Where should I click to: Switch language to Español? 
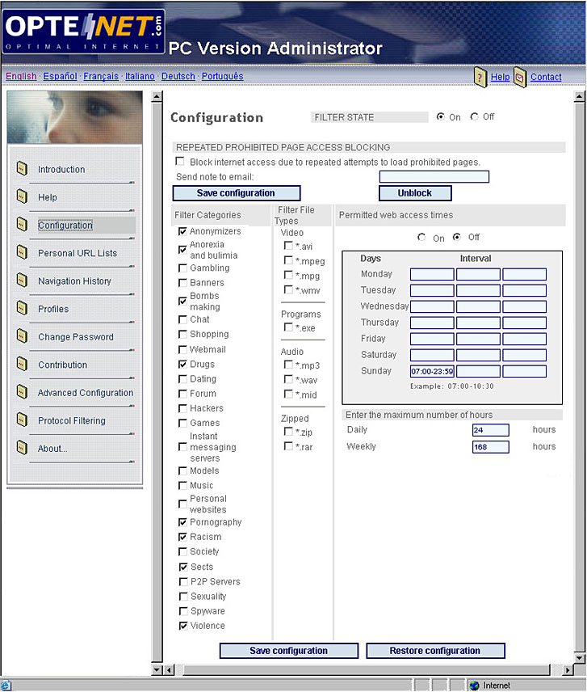pos(60,76)
